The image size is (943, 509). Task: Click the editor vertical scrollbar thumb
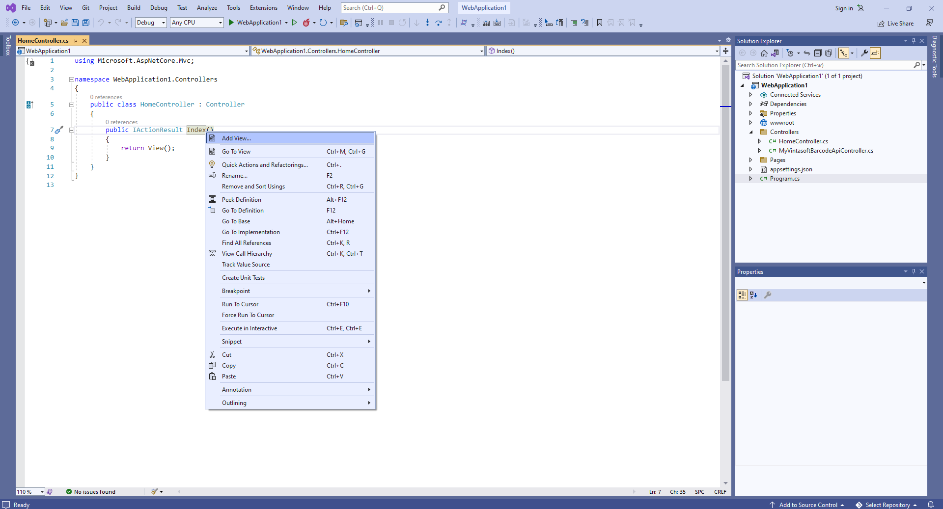[x=725, y=221]
